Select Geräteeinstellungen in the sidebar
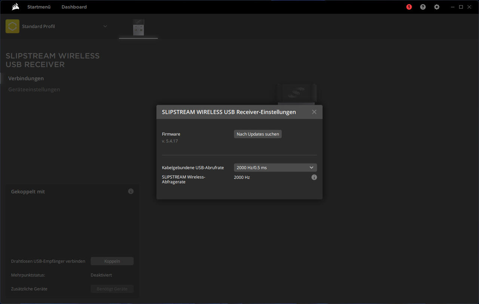Image resolution: width=479 pixels, height=304 pixels. (34, 89)
